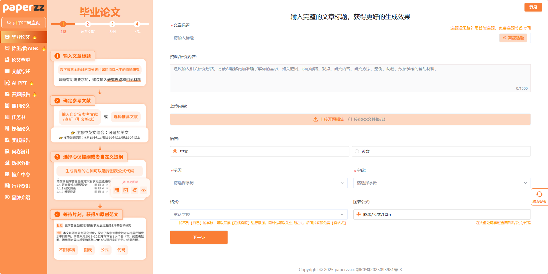Click the 智能选题 button in the title field
This screenshot has width=548, height=274.
[x=513, y=38]
